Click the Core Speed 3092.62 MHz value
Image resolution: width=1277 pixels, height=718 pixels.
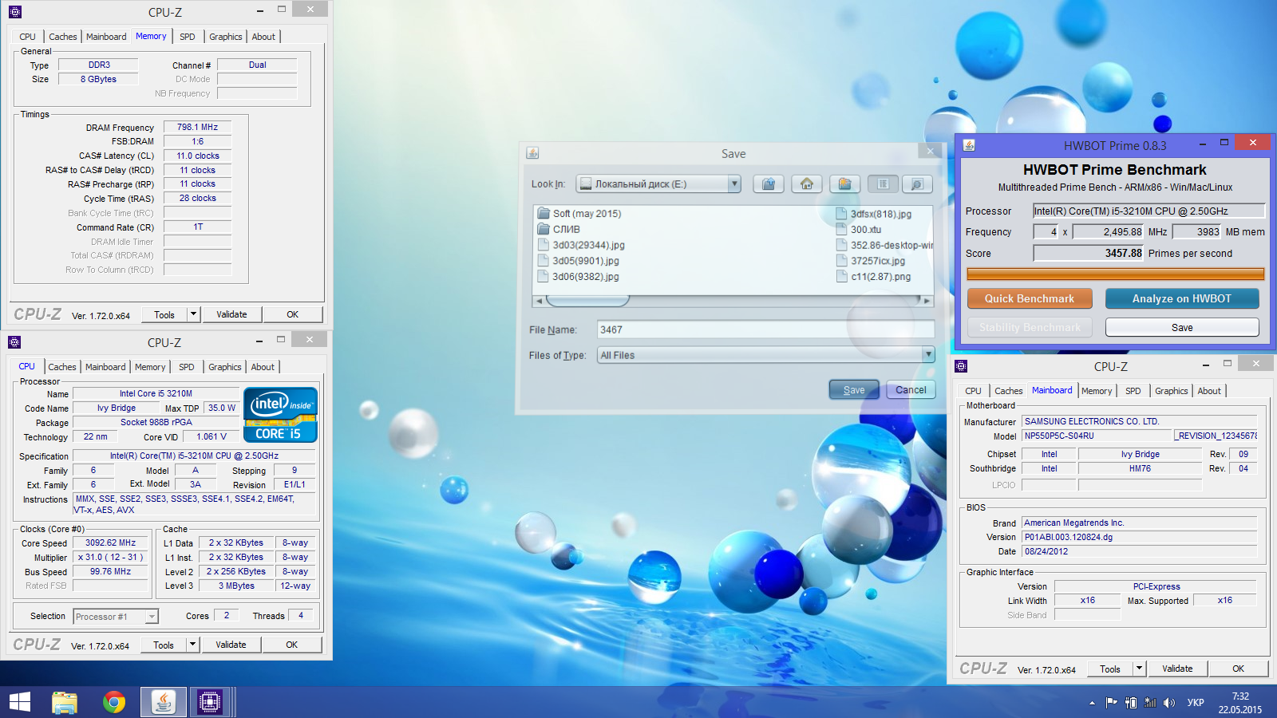[x=110, y=542]
